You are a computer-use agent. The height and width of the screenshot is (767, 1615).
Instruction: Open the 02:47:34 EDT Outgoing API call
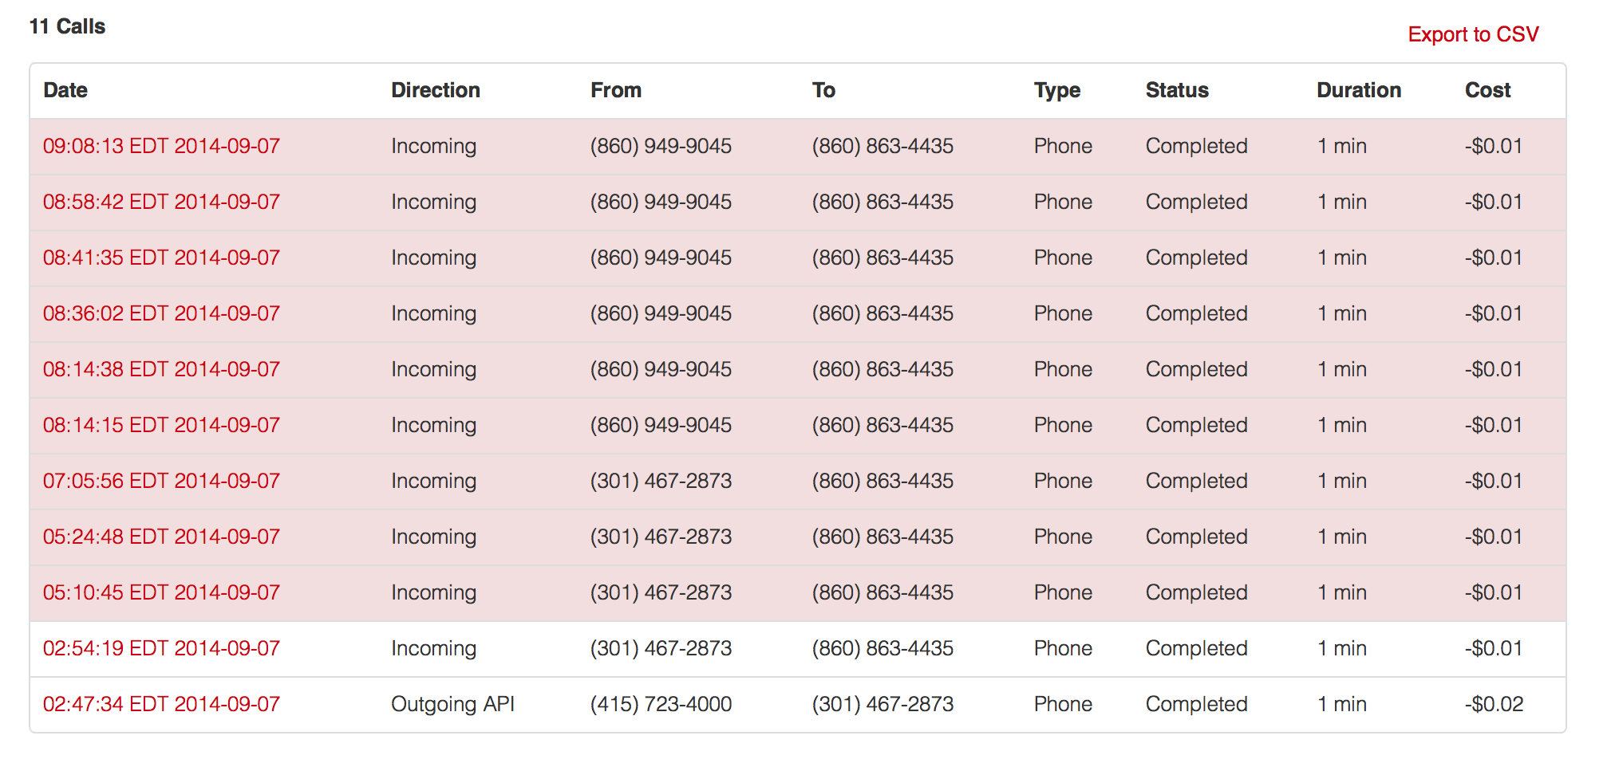point(161,704)
